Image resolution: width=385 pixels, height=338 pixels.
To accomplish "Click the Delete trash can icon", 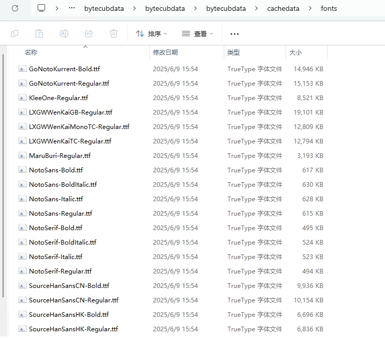I will point(114,34).
